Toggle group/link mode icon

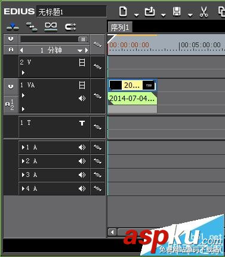[x=51, y=26]
